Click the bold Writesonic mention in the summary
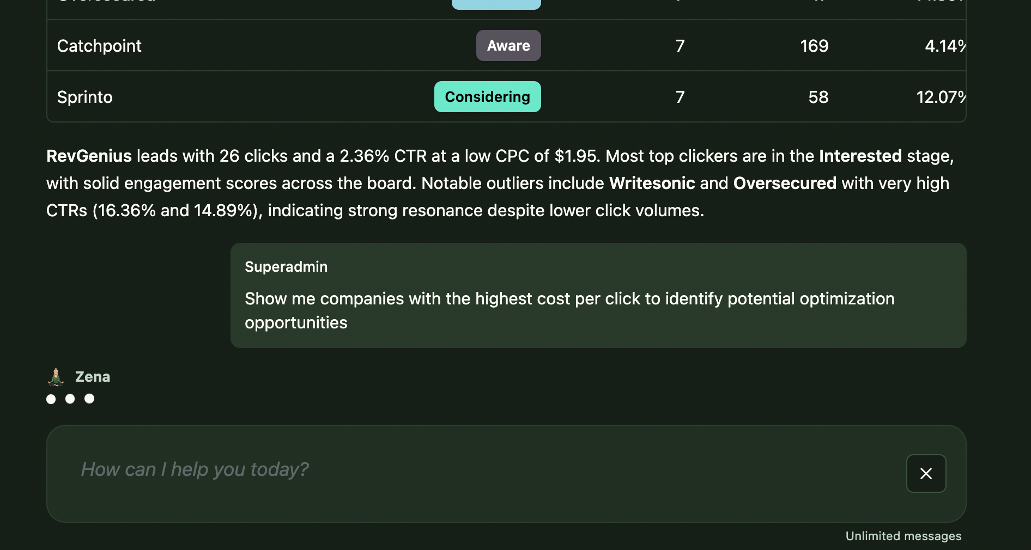Viewport: 1031px width, 550px height. coord(652,184)
